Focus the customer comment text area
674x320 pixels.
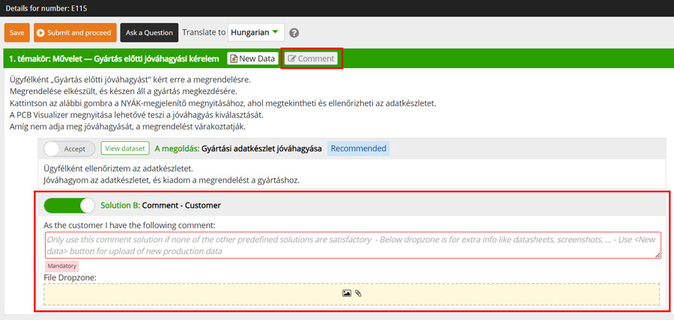[x=352, y=245]
